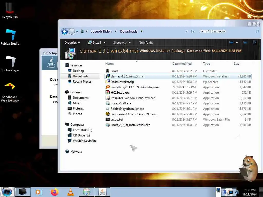Image resolution: width=263 pixels, height=197 pixels.
Task: Select the Joseph Biden breadcrumb
Action: click(x=101, y=31)
